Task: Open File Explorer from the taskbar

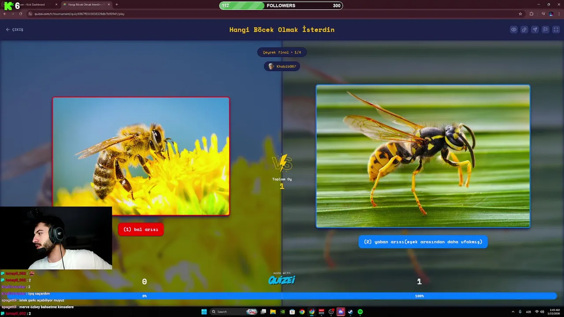Action: [273, 312]
